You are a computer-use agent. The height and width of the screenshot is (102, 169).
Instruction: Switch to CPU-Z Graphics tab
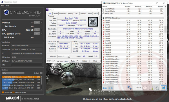click(x=83, y=13)
